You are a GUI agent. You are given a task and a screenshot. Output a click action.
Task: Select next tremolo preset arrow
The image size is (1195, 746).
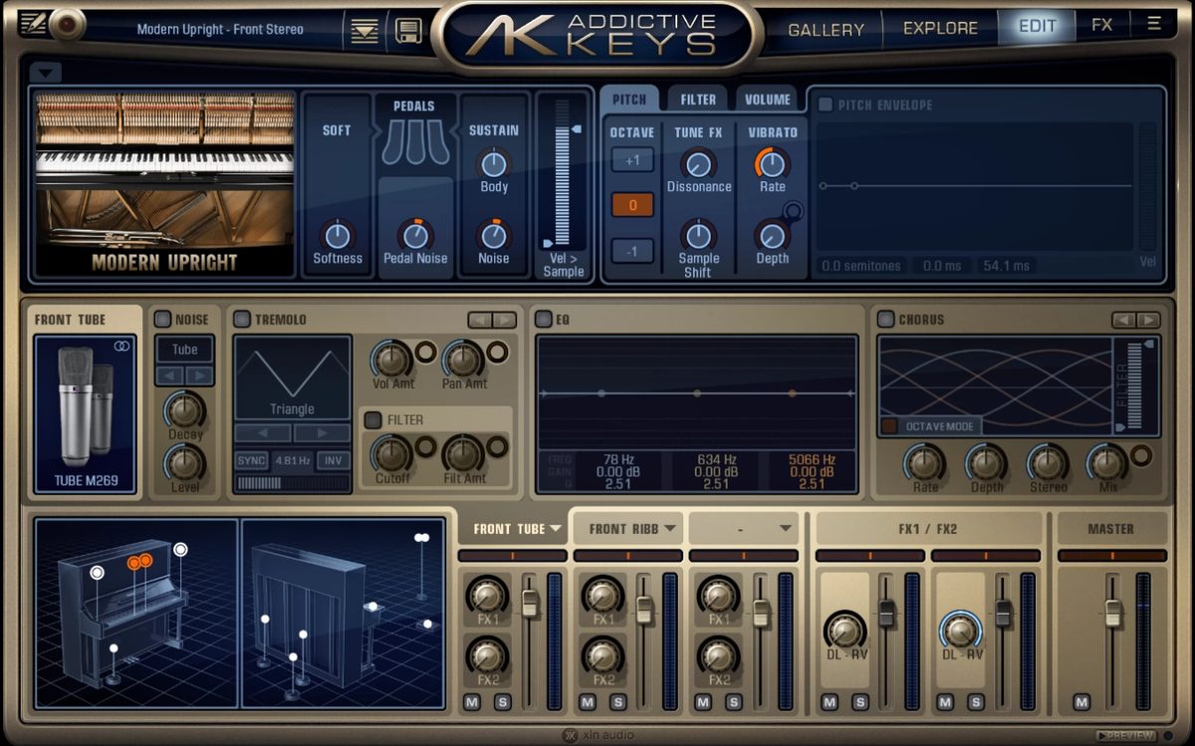pos(505,320)
